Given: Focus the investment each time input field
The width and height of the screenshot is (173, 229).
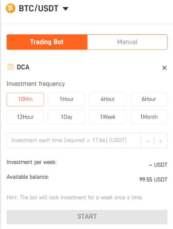Looking at the screenshot, I should click(74, 140).
